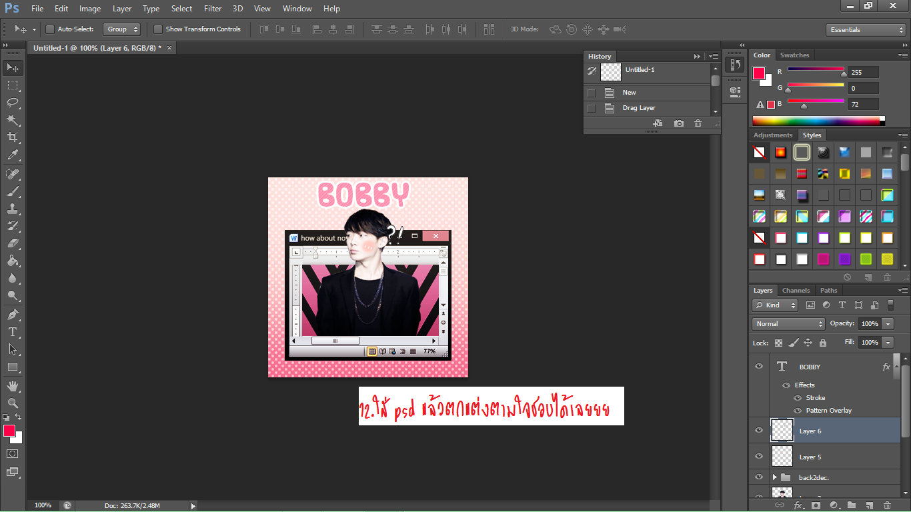Image resolution: width=911 pixels, height=512 pixels.
Task: Select the Eyedropper tool
Action: 13,155
